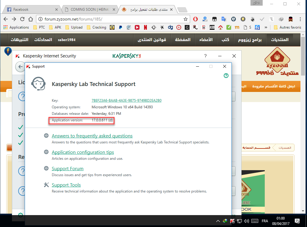Click the قسم الحماية breadcrumb link
The height and width of the screenshot is (227, 307).
pos(256,148)
